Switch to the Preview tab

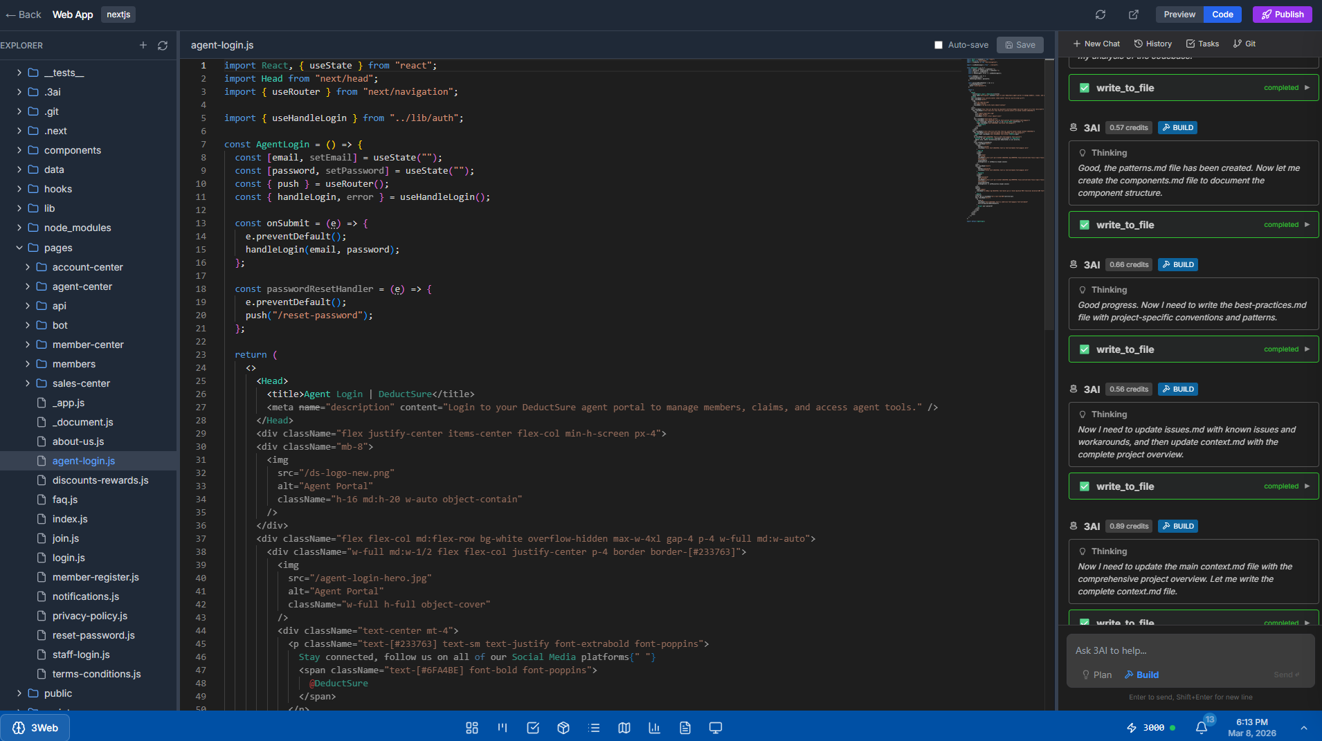pyautogui.click(x=1179, y=14)
